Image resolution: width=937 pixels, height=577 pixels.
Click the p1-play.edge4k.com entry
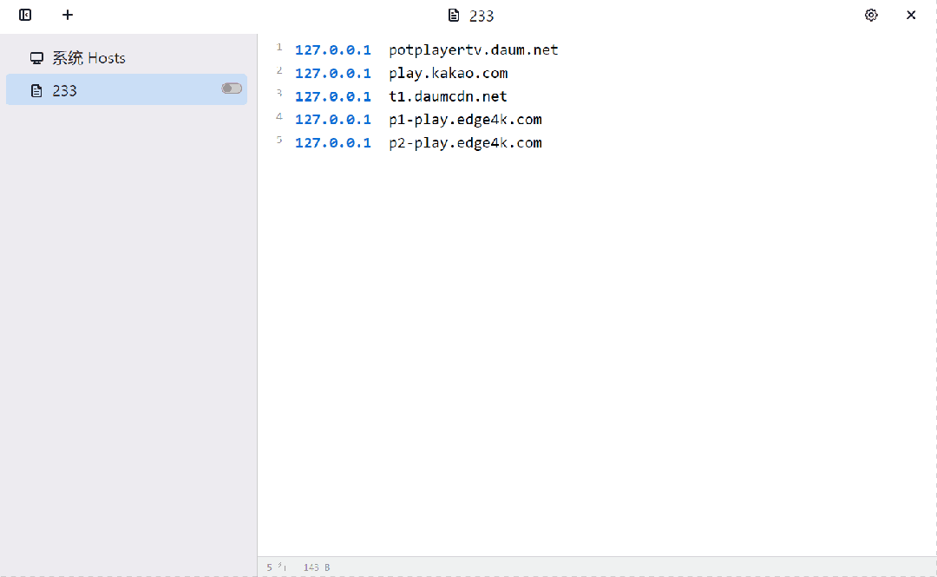pyautogui.click(x=465, y=120)
